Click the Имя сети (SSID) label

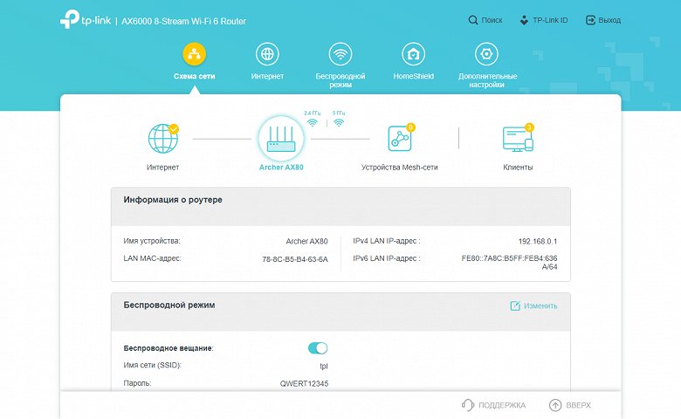(x=153, y=365)
